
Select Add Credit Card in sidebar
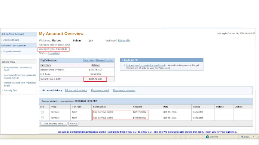point(11,40)
